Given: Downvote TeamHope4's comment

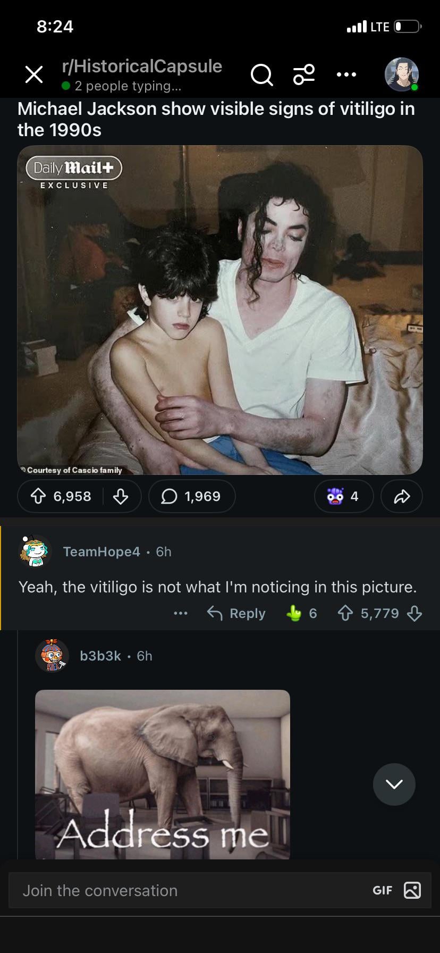Looking at the screenshot, I should point(414,614).
